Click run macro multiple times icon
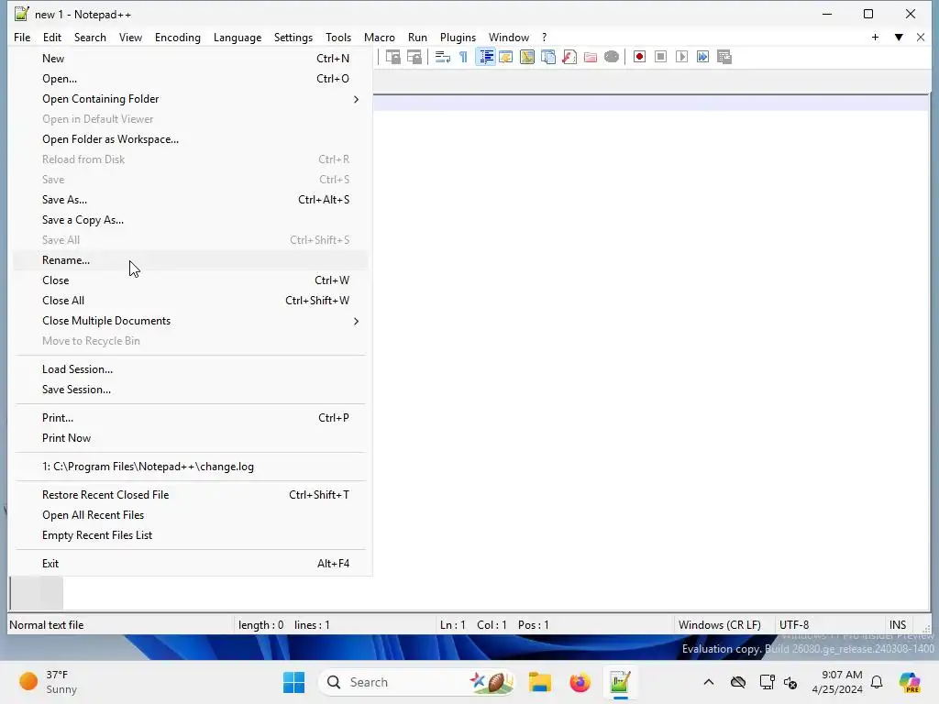The width and height of the screenshot is (939, 704). 703,57
